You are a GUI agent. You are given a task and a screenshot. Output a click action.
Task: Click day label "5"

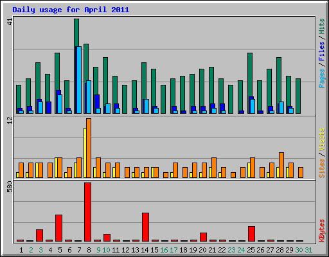pos(60,250)
